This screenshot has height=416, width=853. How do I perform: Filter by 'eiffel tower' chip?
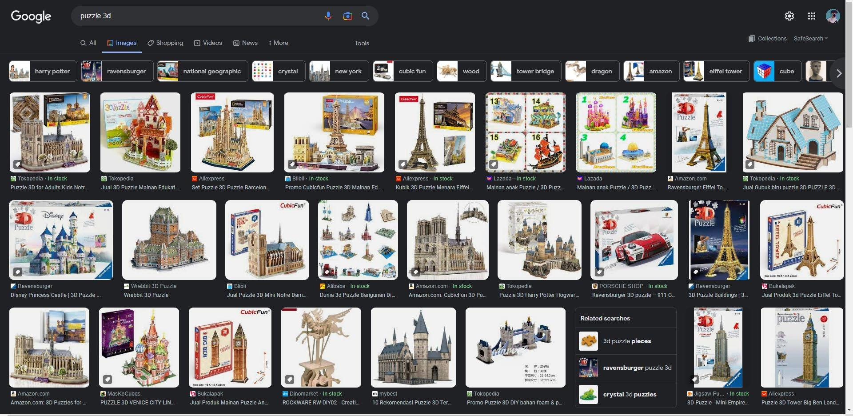click(x=717, y=71)
